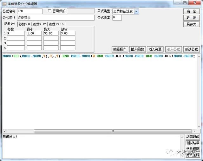Click the 公式名称 field containing UPN

tap(30, 11)
